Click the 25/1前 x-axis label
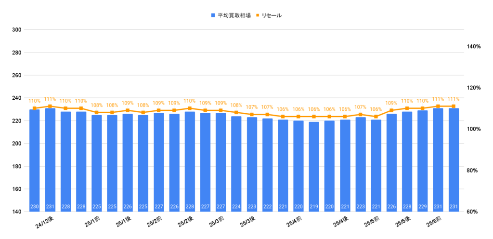Viewport: 493px width, 239px height. tap(93, 222)
